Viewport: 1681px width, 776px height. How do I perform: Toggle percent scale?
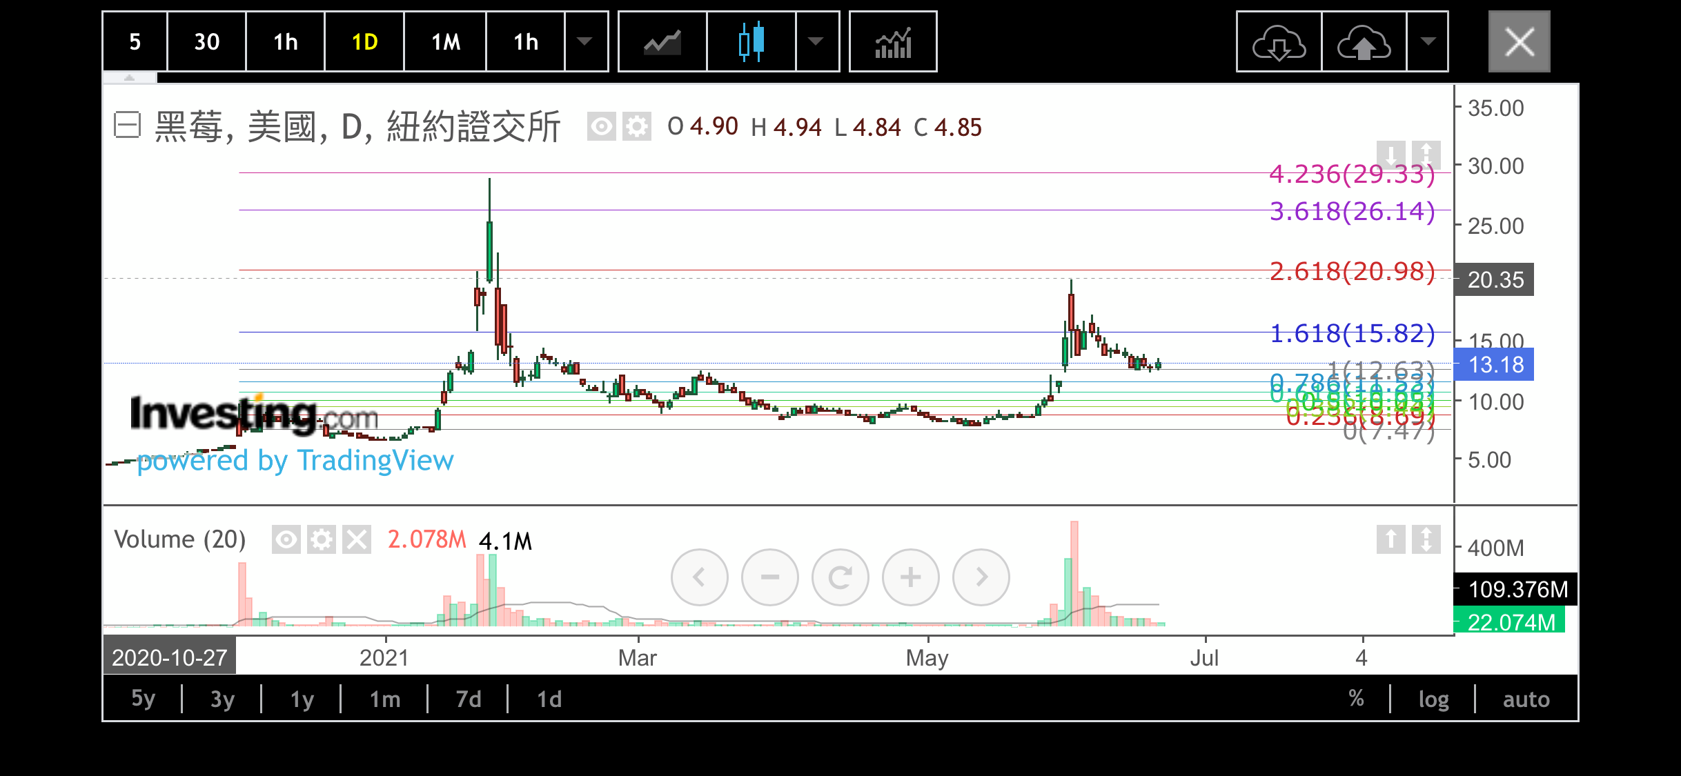pos(1356,699)
